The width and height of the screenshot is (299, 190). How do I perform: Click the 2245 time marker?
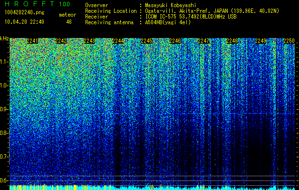[x=146, y=41]
